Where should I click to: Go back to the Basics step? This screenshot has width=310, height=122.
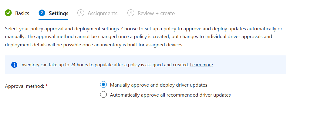click(x=22, y=13)
